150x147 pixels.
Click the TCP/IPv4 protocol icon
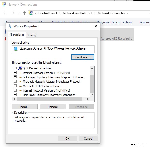click(20, 73)
